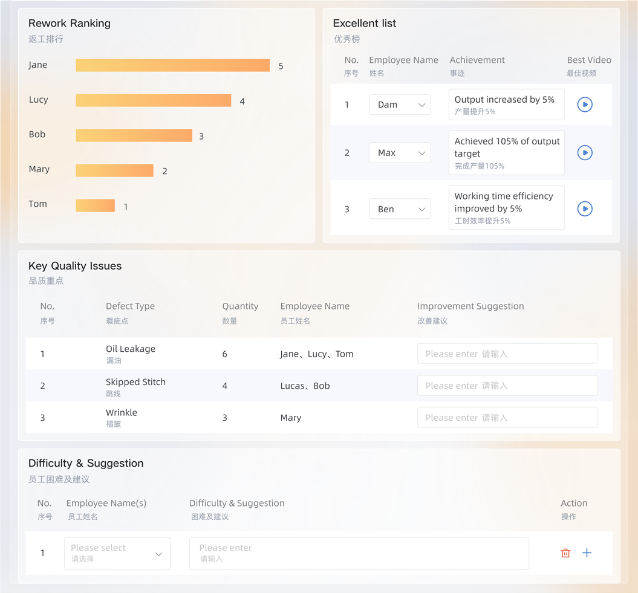Play Ben's best video
Screen dimensions: 638x593
point(584,209)
